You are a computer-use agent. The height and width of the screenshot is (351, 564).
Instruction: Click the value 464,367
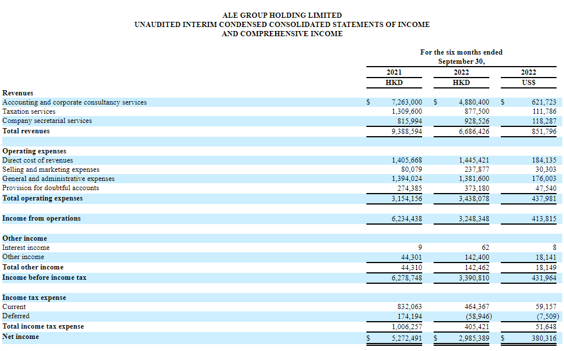(477, 307)
